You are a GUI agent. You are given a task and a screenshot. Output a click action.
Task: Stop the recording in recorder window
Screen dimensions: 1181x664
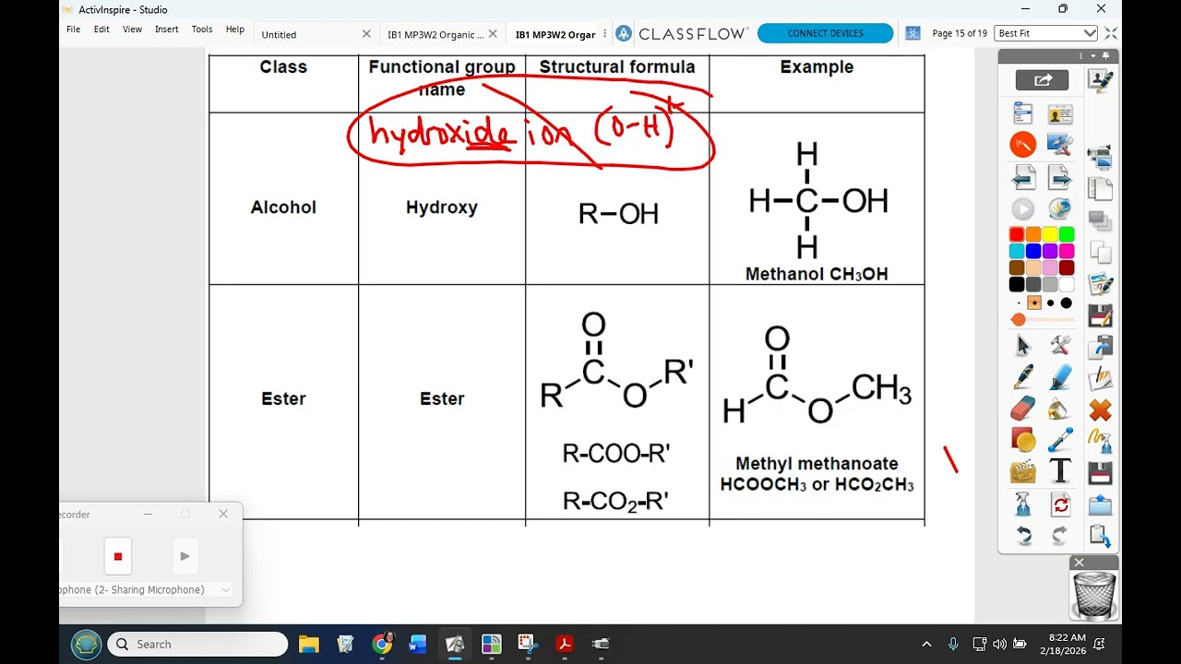tap(118, 556)
